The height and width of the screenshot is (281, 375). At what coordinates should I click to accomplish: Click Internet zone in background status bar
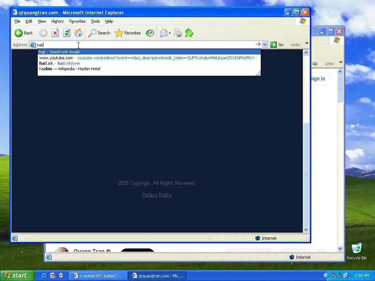point(300,257)
